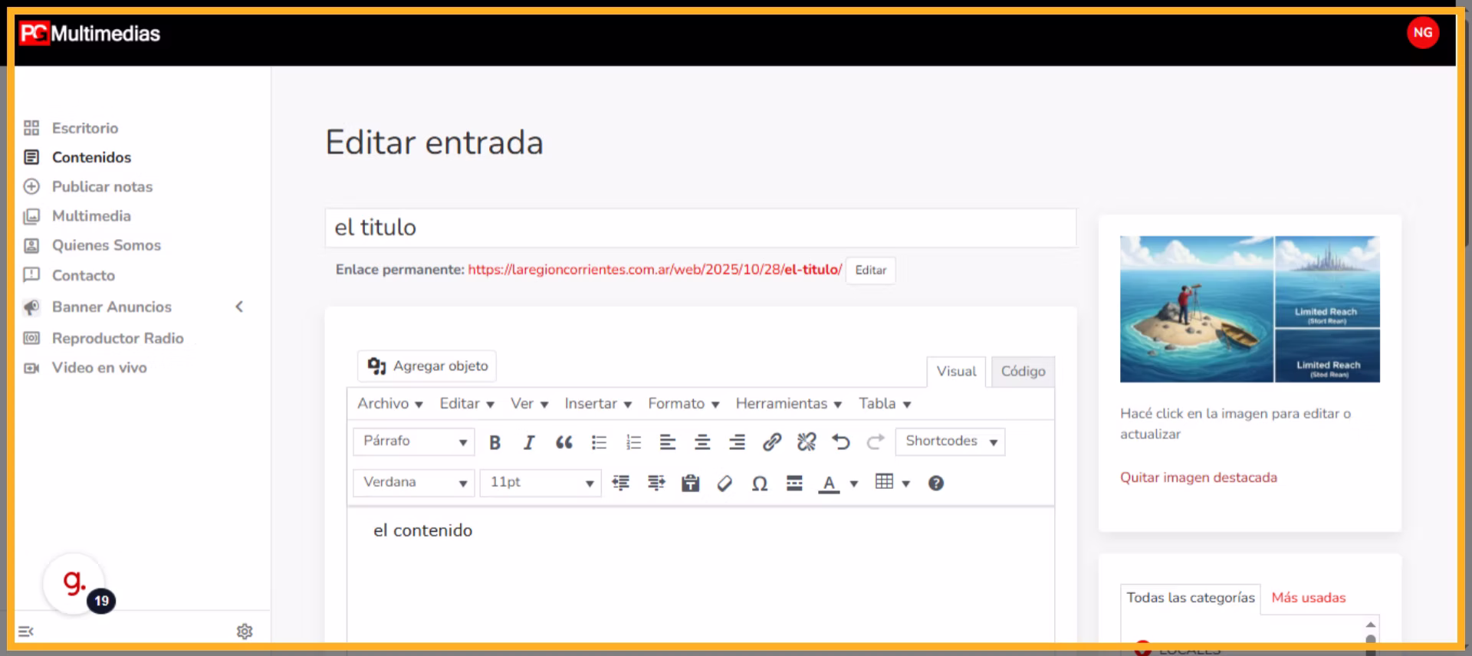This screenshot has height=656, width=1472.
Task: Click the Agregar objeto button
Action: 427,366
